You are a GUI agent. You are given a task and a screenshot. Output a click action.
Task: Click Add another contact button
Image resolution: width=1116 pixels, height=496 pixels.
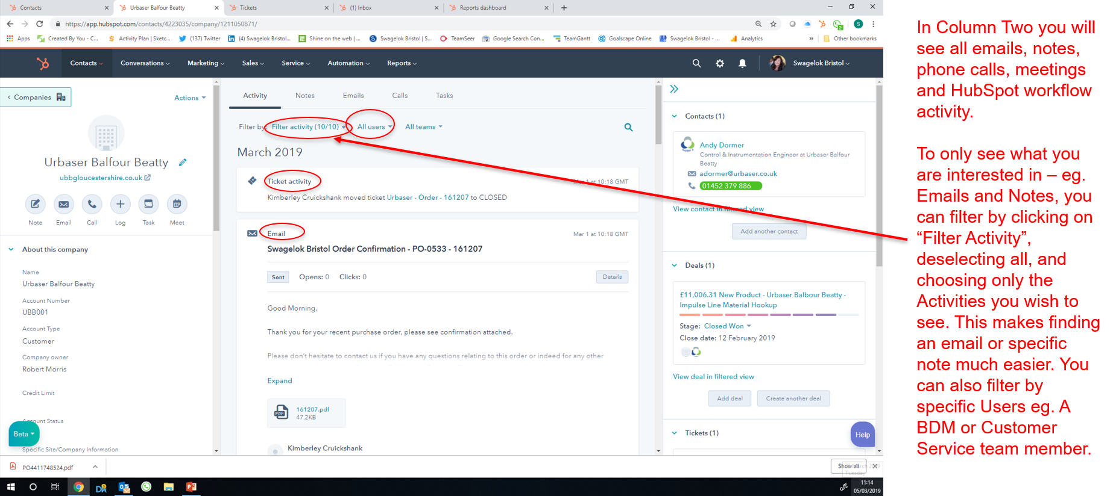(769, 231)
